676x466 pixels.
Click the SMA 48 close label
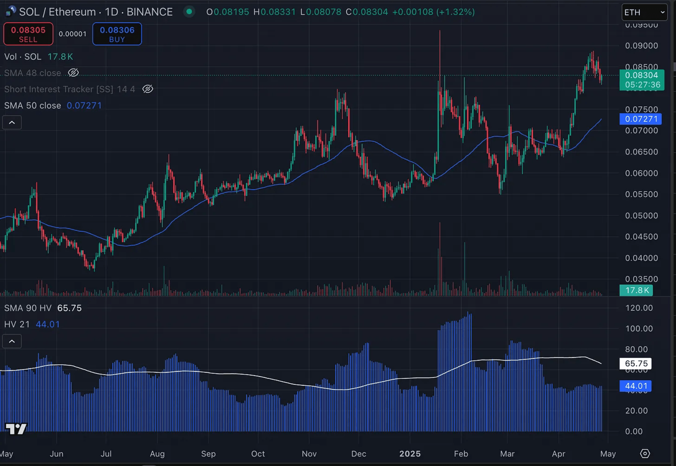tap(32, 73)
